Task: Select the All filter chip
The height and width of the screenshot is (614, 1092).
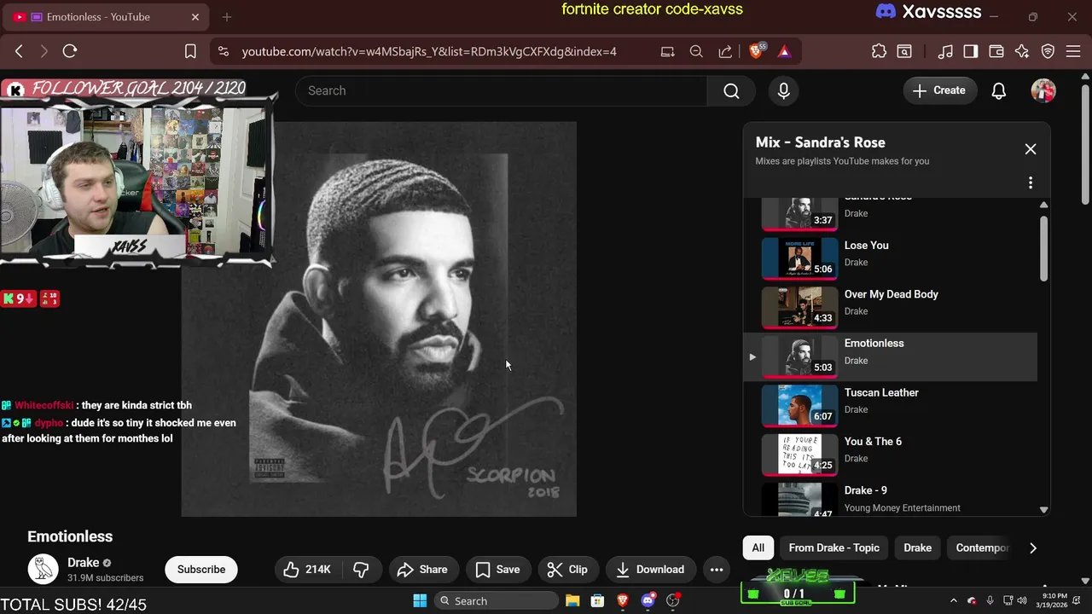Action: (x=758, y=547)
